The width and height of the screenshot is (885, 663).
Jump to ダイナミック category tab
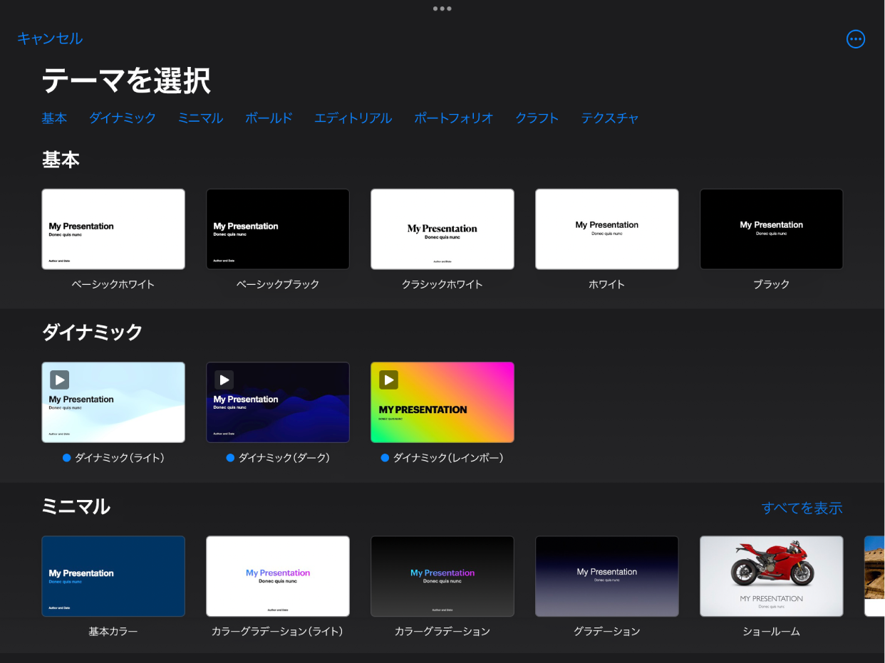click(x=123, y=118)
